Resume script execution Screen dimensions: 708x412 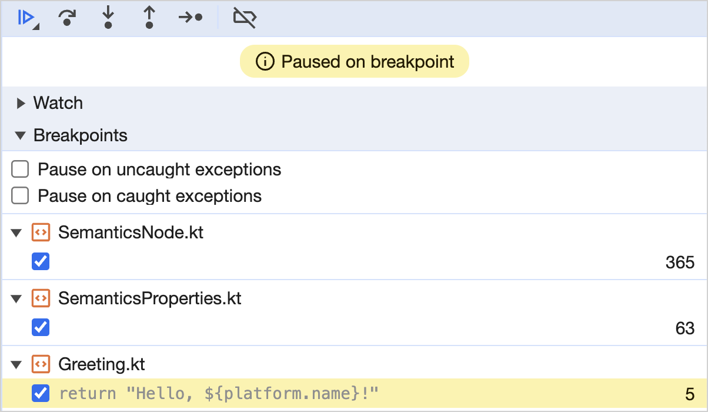26,18
